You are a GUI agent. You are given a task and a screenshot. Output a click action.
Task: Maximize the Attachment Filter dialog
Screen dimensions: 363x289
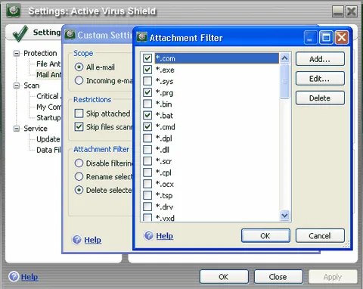click(x=326, y=38)
